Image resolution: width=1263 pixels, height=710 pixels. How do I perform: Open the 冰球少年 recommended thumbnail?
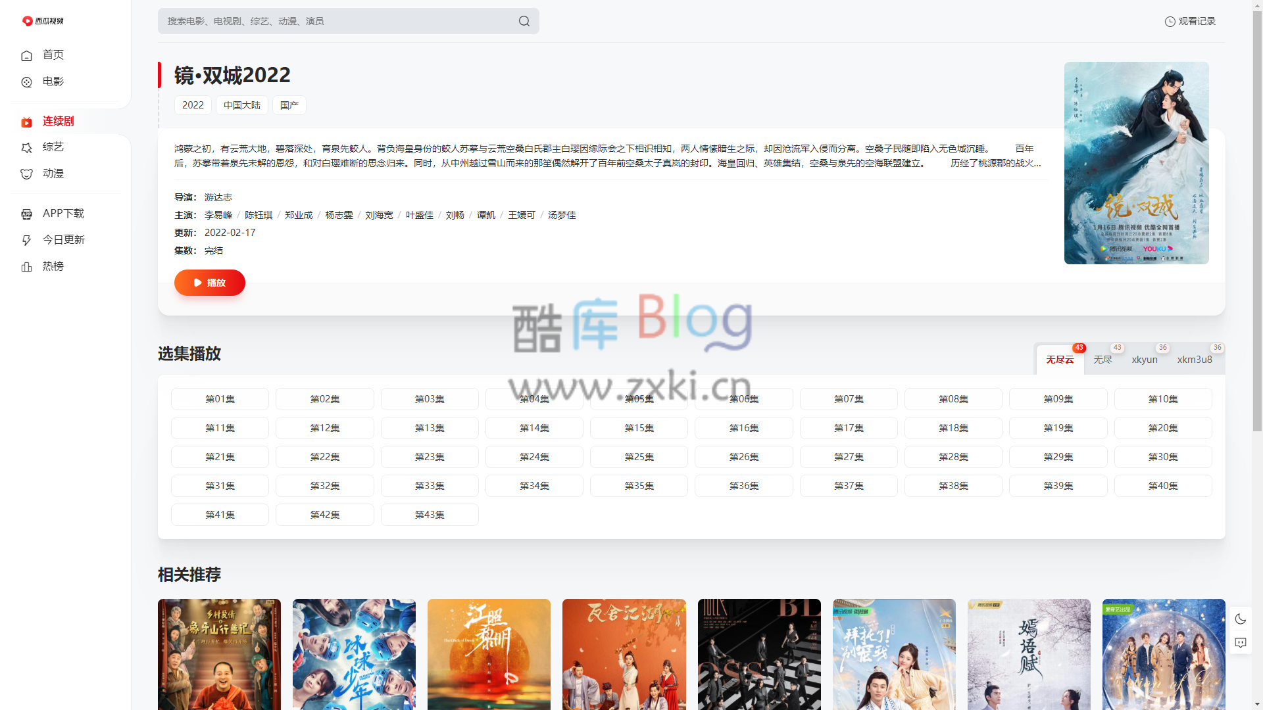tap(354, 654)
